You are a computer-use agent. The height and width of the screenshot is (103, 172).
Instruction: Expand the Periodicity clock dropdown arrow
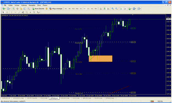click(136, 9)
